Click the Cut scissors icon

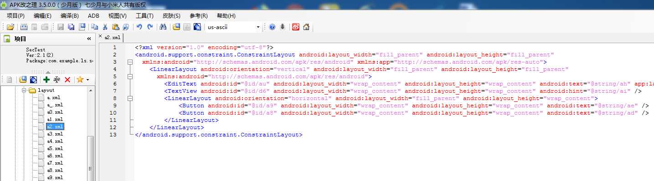pos(105,27)
